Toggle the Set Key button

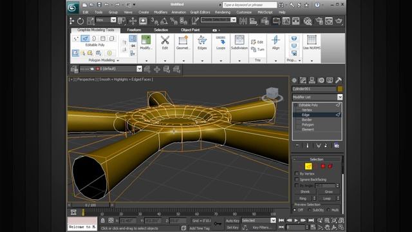coord(232,227)
